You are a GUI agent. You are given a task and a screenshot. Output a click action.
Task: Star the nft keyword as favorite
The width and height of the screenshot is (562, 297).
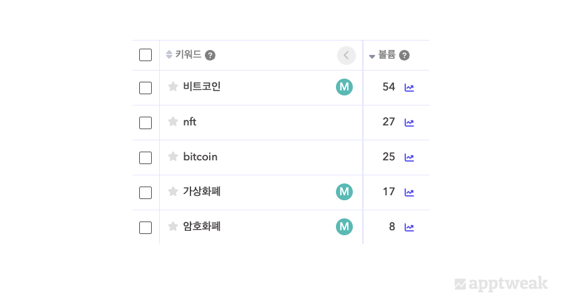click(173, 122)
